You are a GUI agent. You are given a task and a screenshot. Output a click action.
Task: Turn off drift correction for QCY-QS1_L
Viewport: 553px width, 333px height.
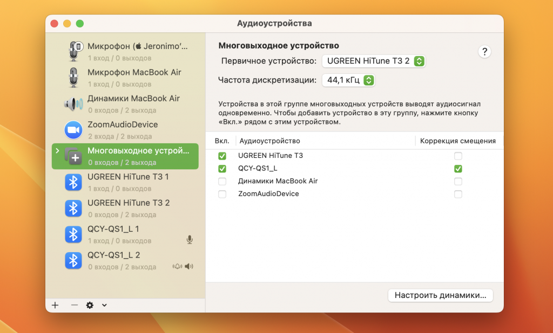[x=458, y=169]
